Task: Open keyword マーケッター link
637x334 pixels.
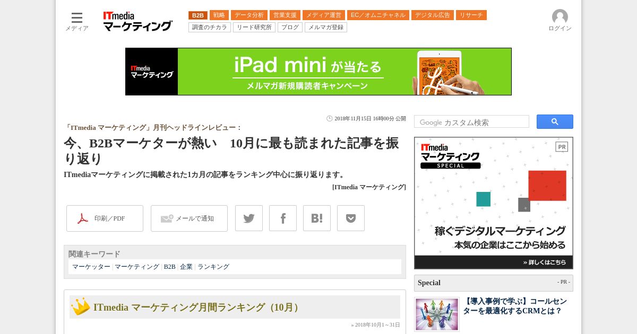Action: point(91,267)
